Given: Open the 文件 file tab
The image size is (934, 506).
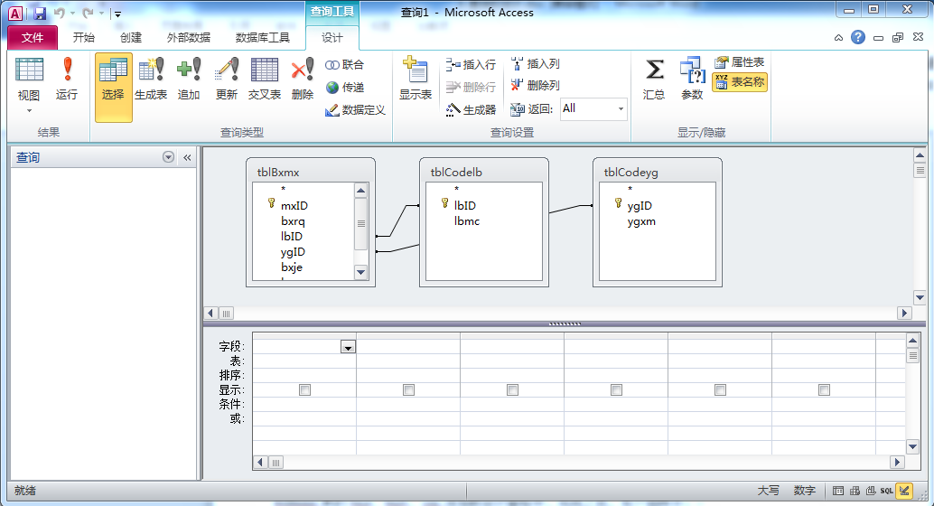Looking at the screenshot, I should point(33,38).
